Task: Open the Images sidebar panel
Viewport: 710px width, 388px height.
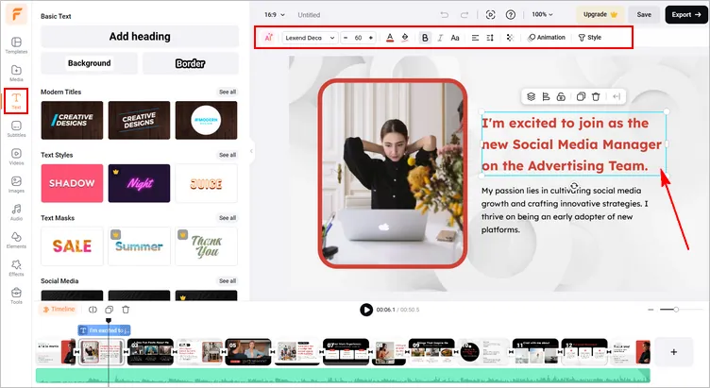Action: click(x=16, y=184)
